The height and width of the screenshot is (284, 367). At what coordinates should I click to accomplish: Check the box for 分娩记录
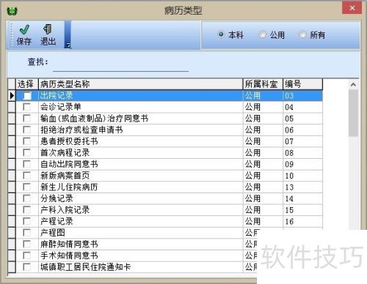pos(26,198)
